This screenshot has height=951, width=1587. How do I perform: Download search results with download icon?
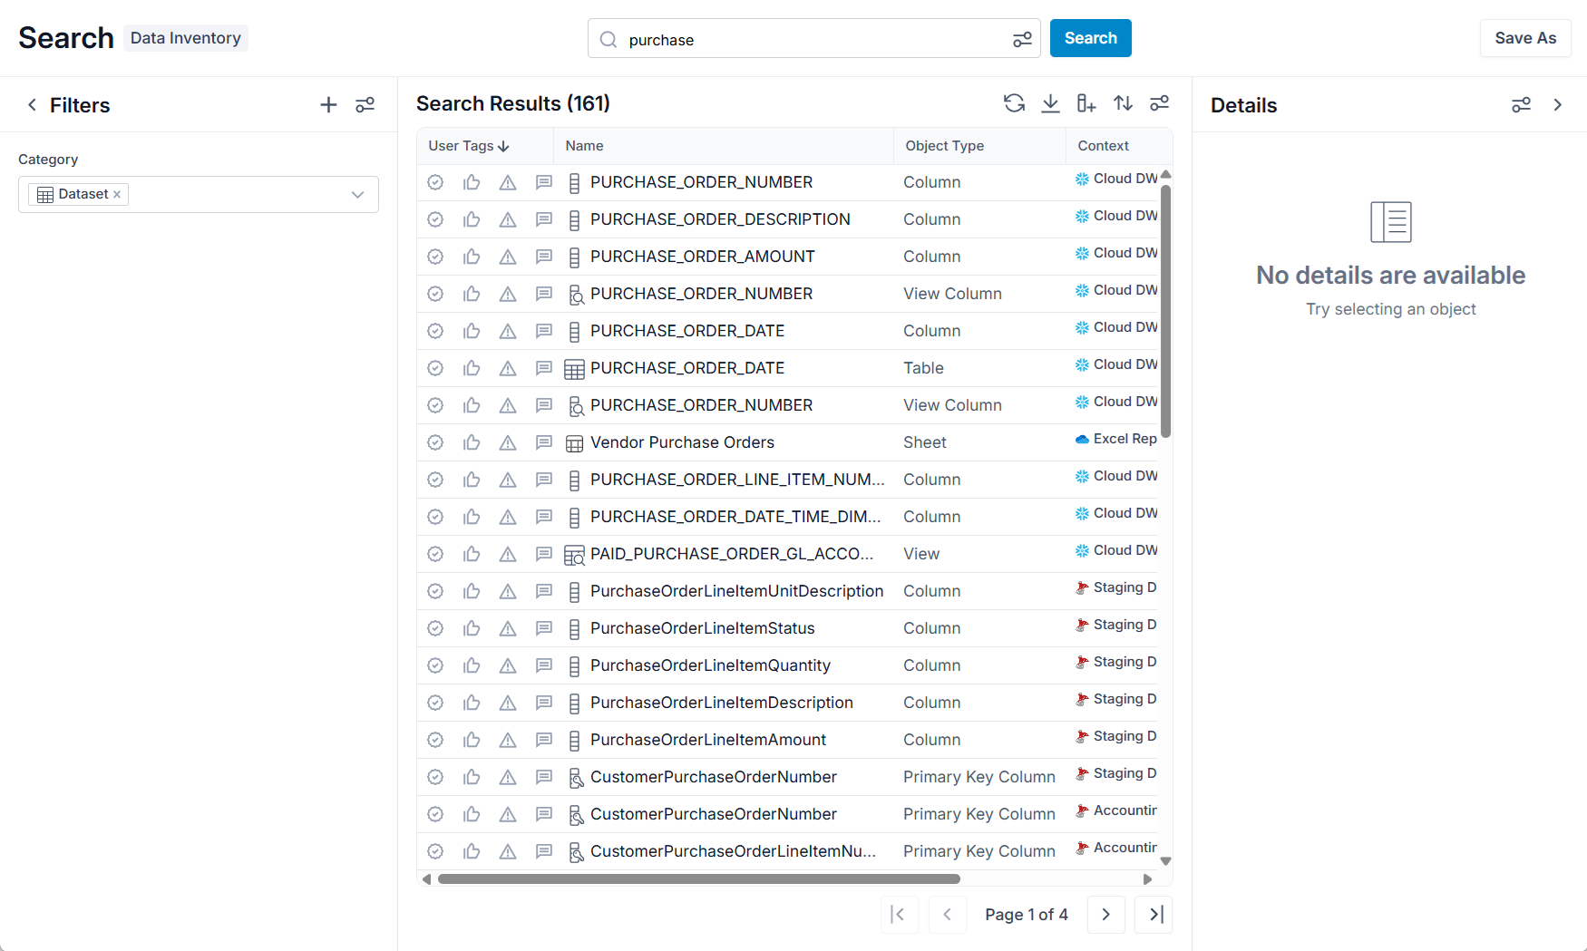coord(1050,103)
